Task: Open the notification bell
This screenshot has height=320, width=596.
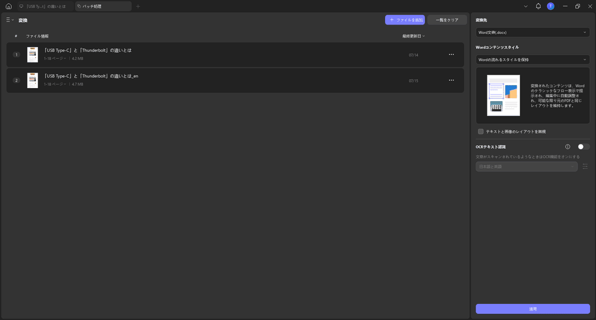Action: point(538,6)
